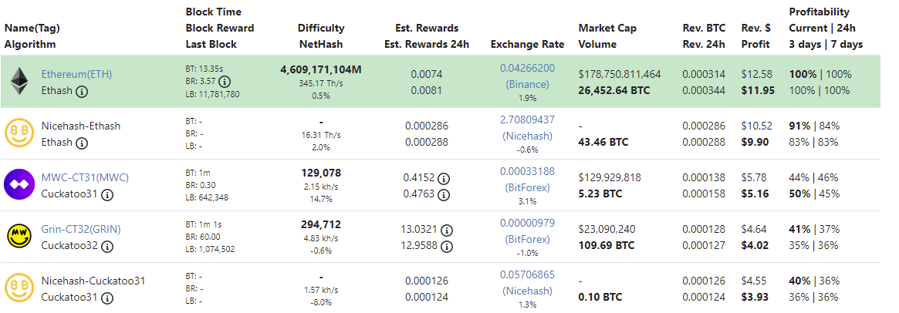Click info icon next to Ethereum's Ethash algorithm
The height and width of the screenshot is (313, 899).
click(x=82, y=91)
